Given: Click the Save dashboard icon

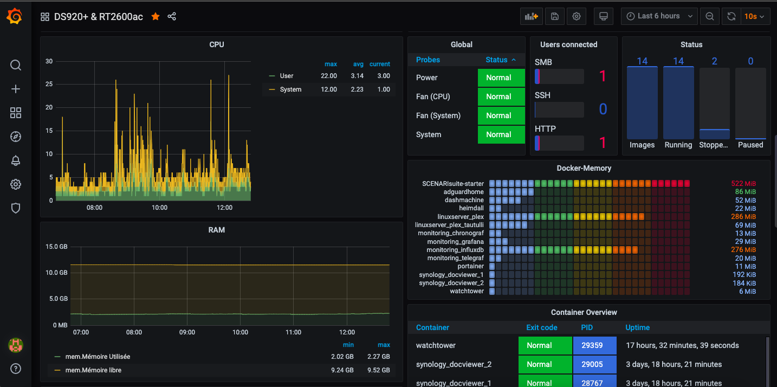Looking at the screenshot, I should 554,16.
